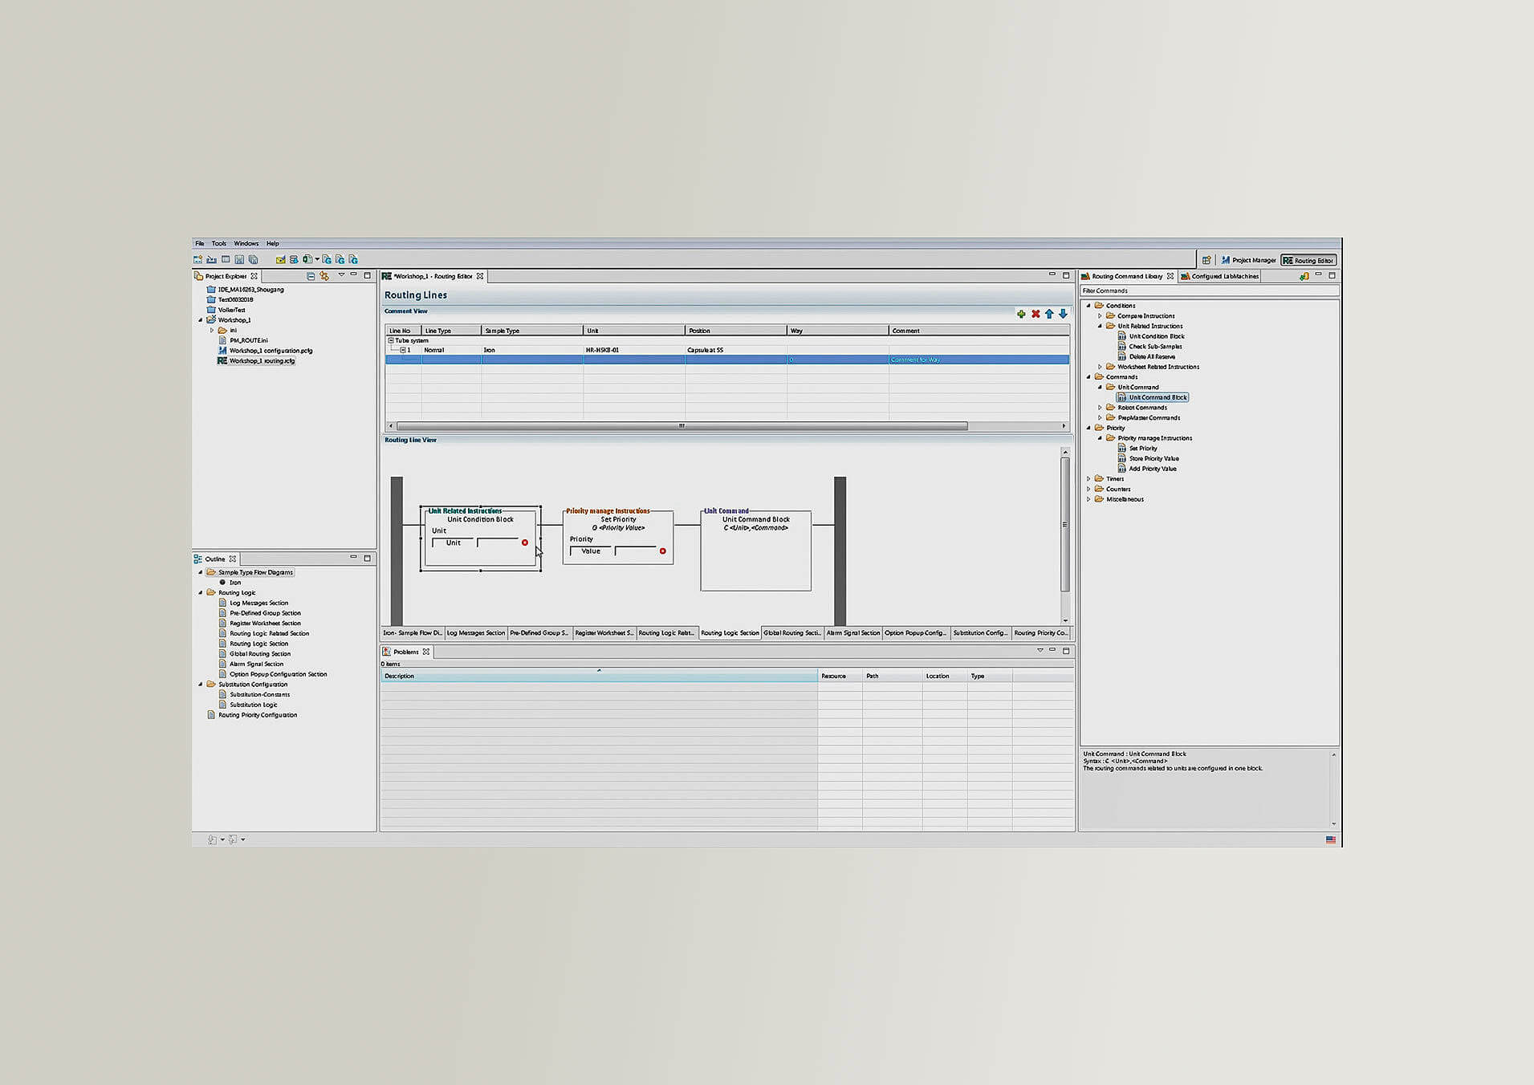1534x1085 pixels.
Task: Expand the Timers folder
Action: tap(1088, 479)
